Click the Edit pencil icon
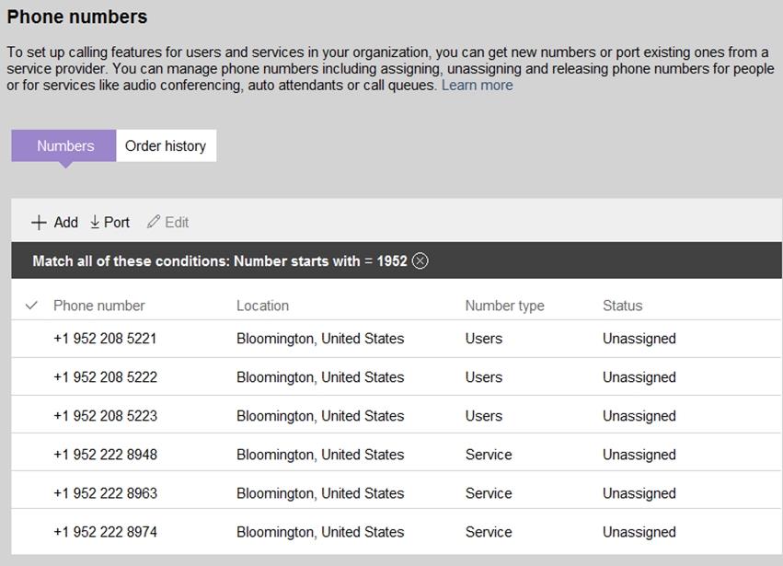The width and height of the screenshot is (783, 566). tap(154, 223)
